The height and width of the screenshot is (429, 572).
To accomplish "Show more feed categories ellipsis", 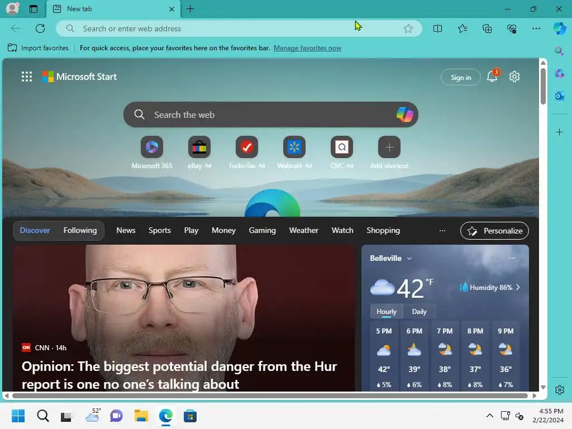I will (442, 230).
